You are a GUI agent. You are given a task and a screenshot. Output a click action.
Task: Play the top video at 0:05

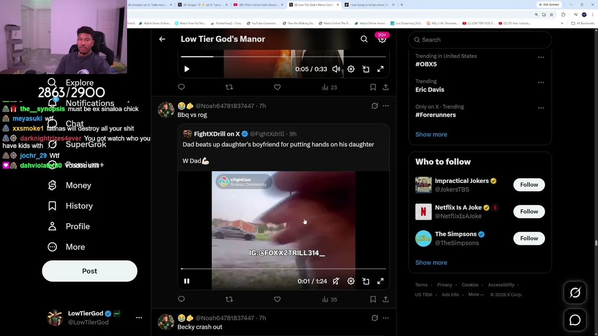tap(186, 69)
